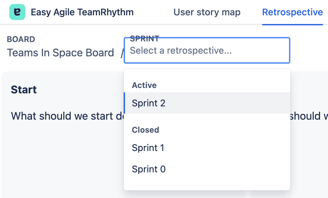Viewport: 328px width, 198px height.
Task: Switch to the User story map tab
Action: point(207,12)
